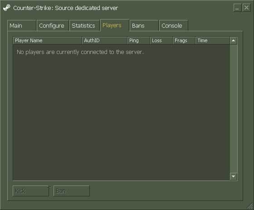This screenshot has width=254, height=210.
Task: Sort players by AuthID column
Action: tap(105, 40)
